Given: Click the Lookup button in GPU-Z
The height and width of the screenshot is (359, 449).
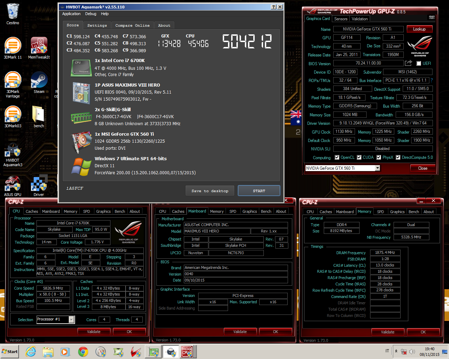Looking at the screenshot, I should pyautogui.click(x=419, y=29).
